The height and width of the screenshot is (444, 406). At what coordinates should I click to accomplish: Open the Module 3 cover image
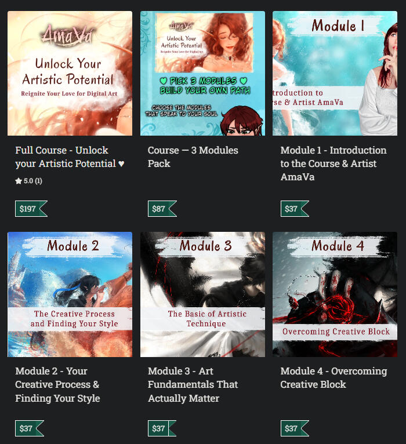coord(202,294)
